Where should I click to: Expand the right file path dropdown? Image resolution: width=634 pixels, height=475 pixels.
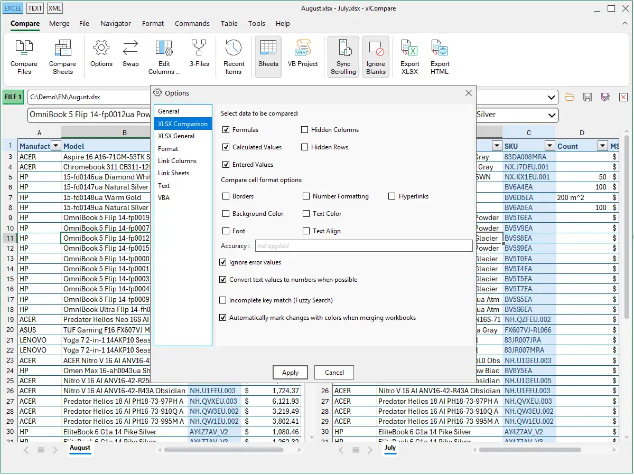click(552, 97)
